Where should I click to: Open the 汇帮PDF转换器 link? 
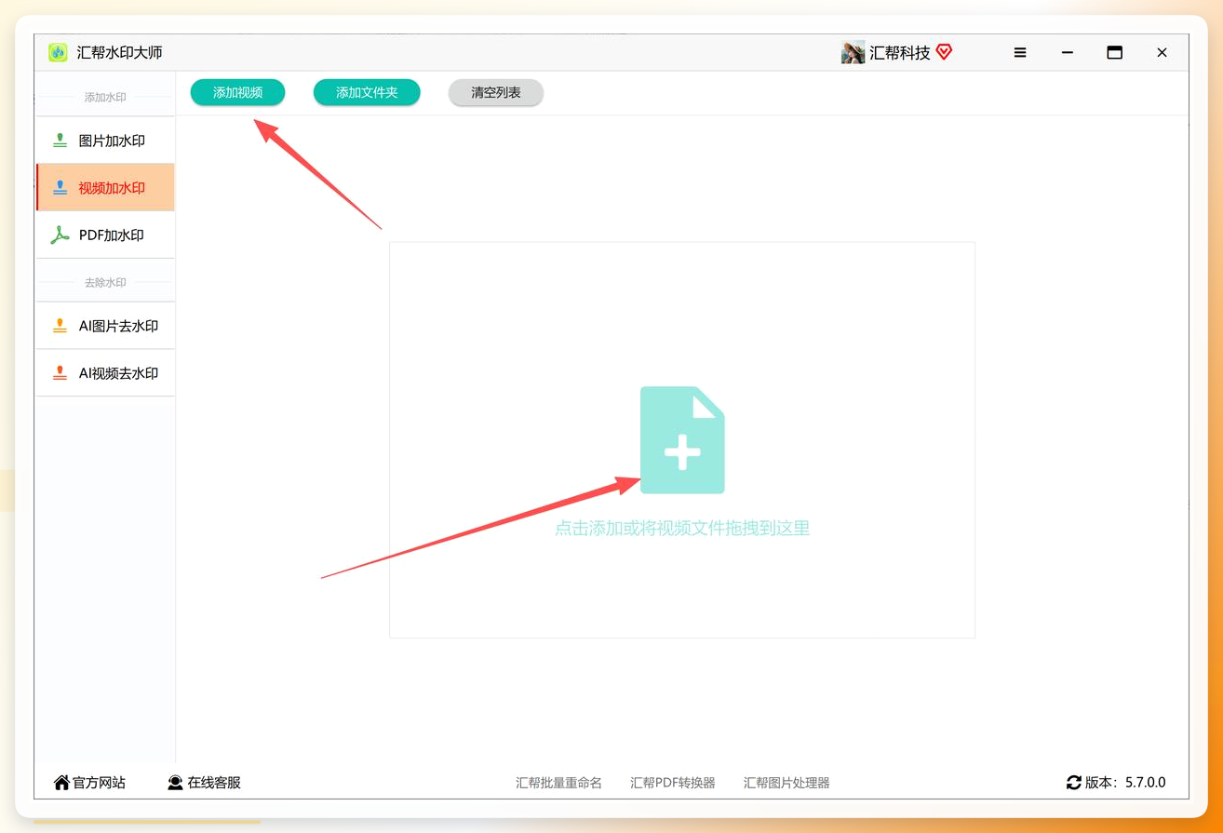click(673, 783)
